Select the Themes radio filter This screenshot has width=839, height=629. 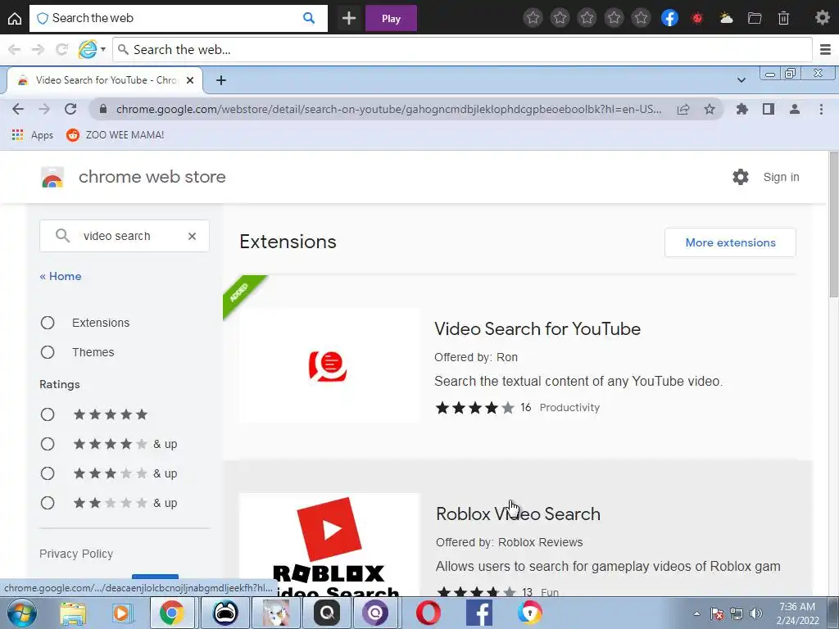click(48, 352)
